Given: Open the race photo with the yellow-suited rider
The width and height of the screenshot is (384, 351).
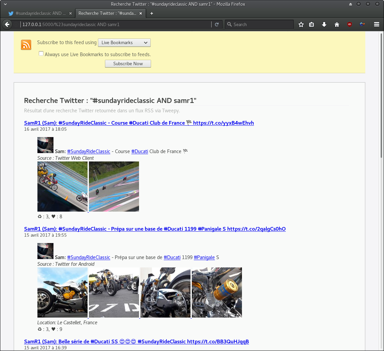Looking at the screenshot, I should click(x=62, y=187).
